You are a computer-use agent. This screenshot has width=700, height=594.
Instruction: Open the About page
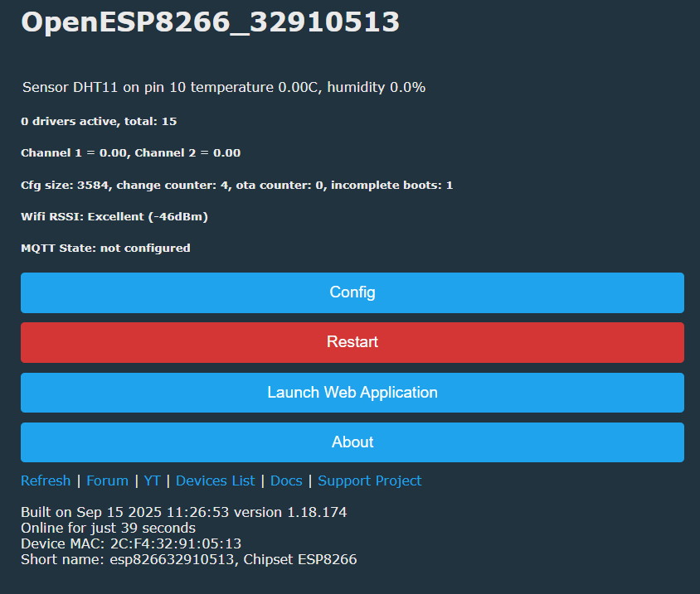point(352,442)
